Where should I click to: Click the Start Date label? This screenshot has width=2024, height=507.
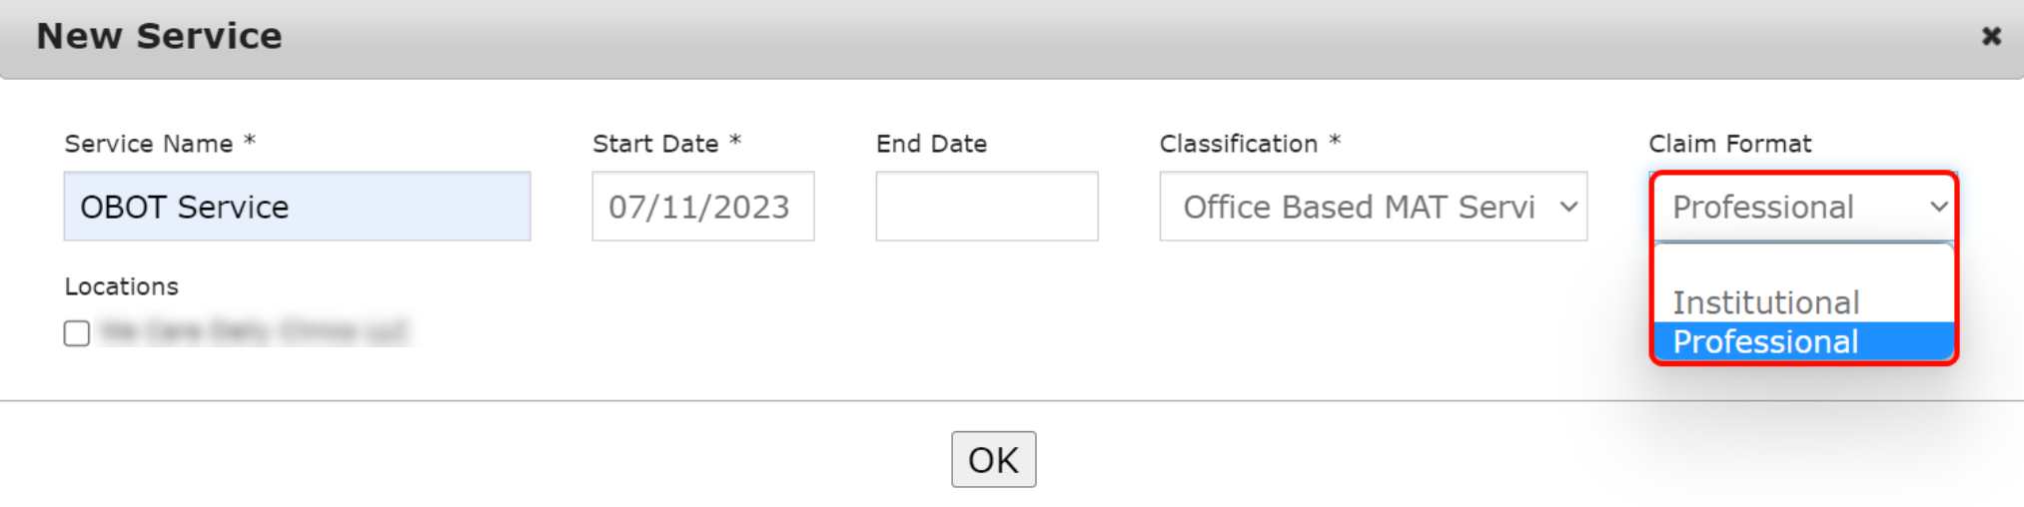point(655,144)
